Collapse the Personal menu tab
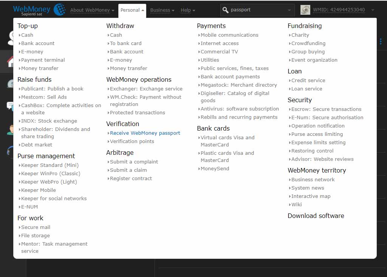387x277 pixels. tap(132, 10)
